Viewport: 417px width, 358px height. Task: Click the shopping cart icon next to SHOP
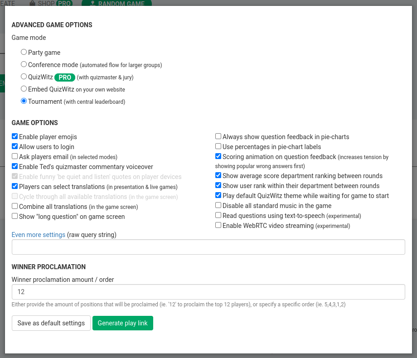(31, 3)
